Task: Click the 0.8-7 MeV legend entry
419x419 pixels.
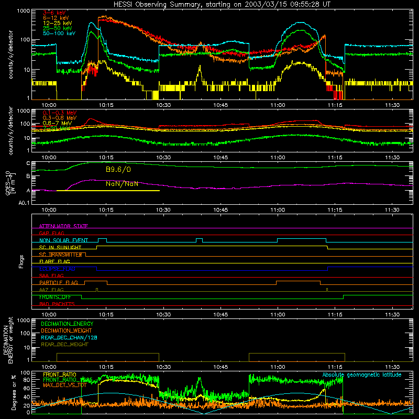Action: click(58, 123)
